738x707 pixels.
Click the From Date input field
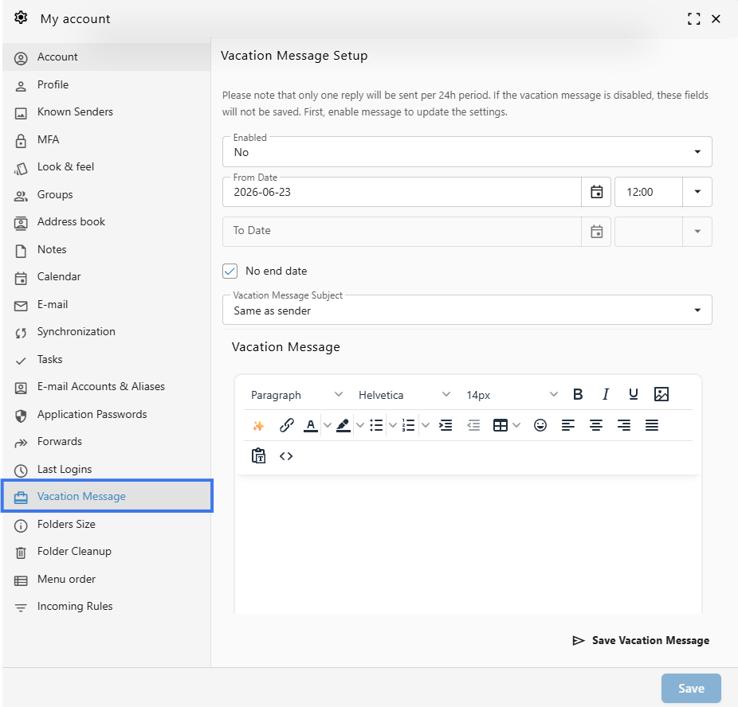tap(402, 192)
